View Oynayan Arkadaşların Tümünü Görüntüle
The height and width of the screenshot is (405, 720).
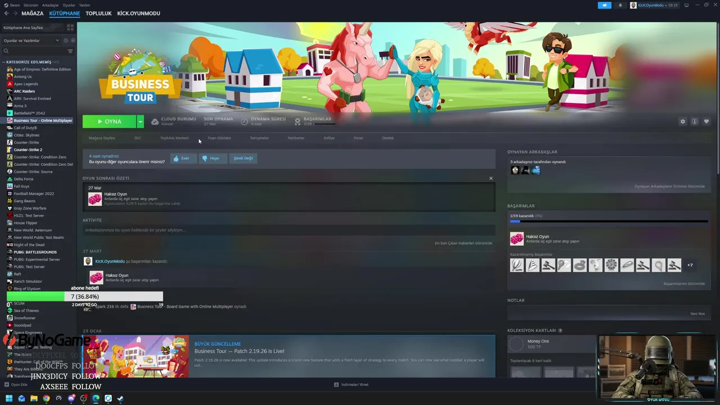669,186
